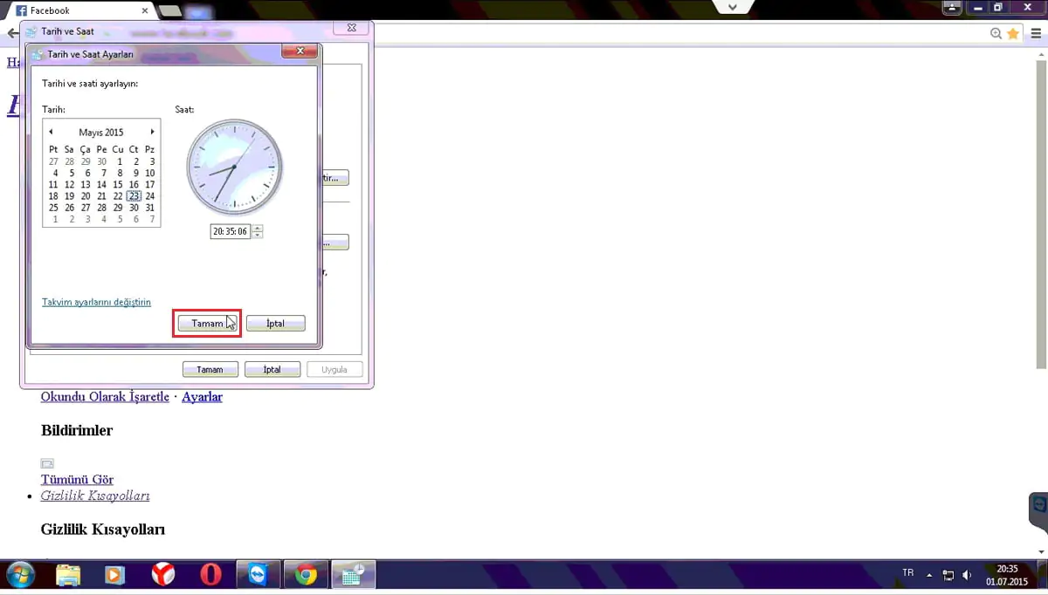Launch TeamViewer from the taskbar
Image resolution: width=1048 pixels, height=595 pixels.
point(258,576)
